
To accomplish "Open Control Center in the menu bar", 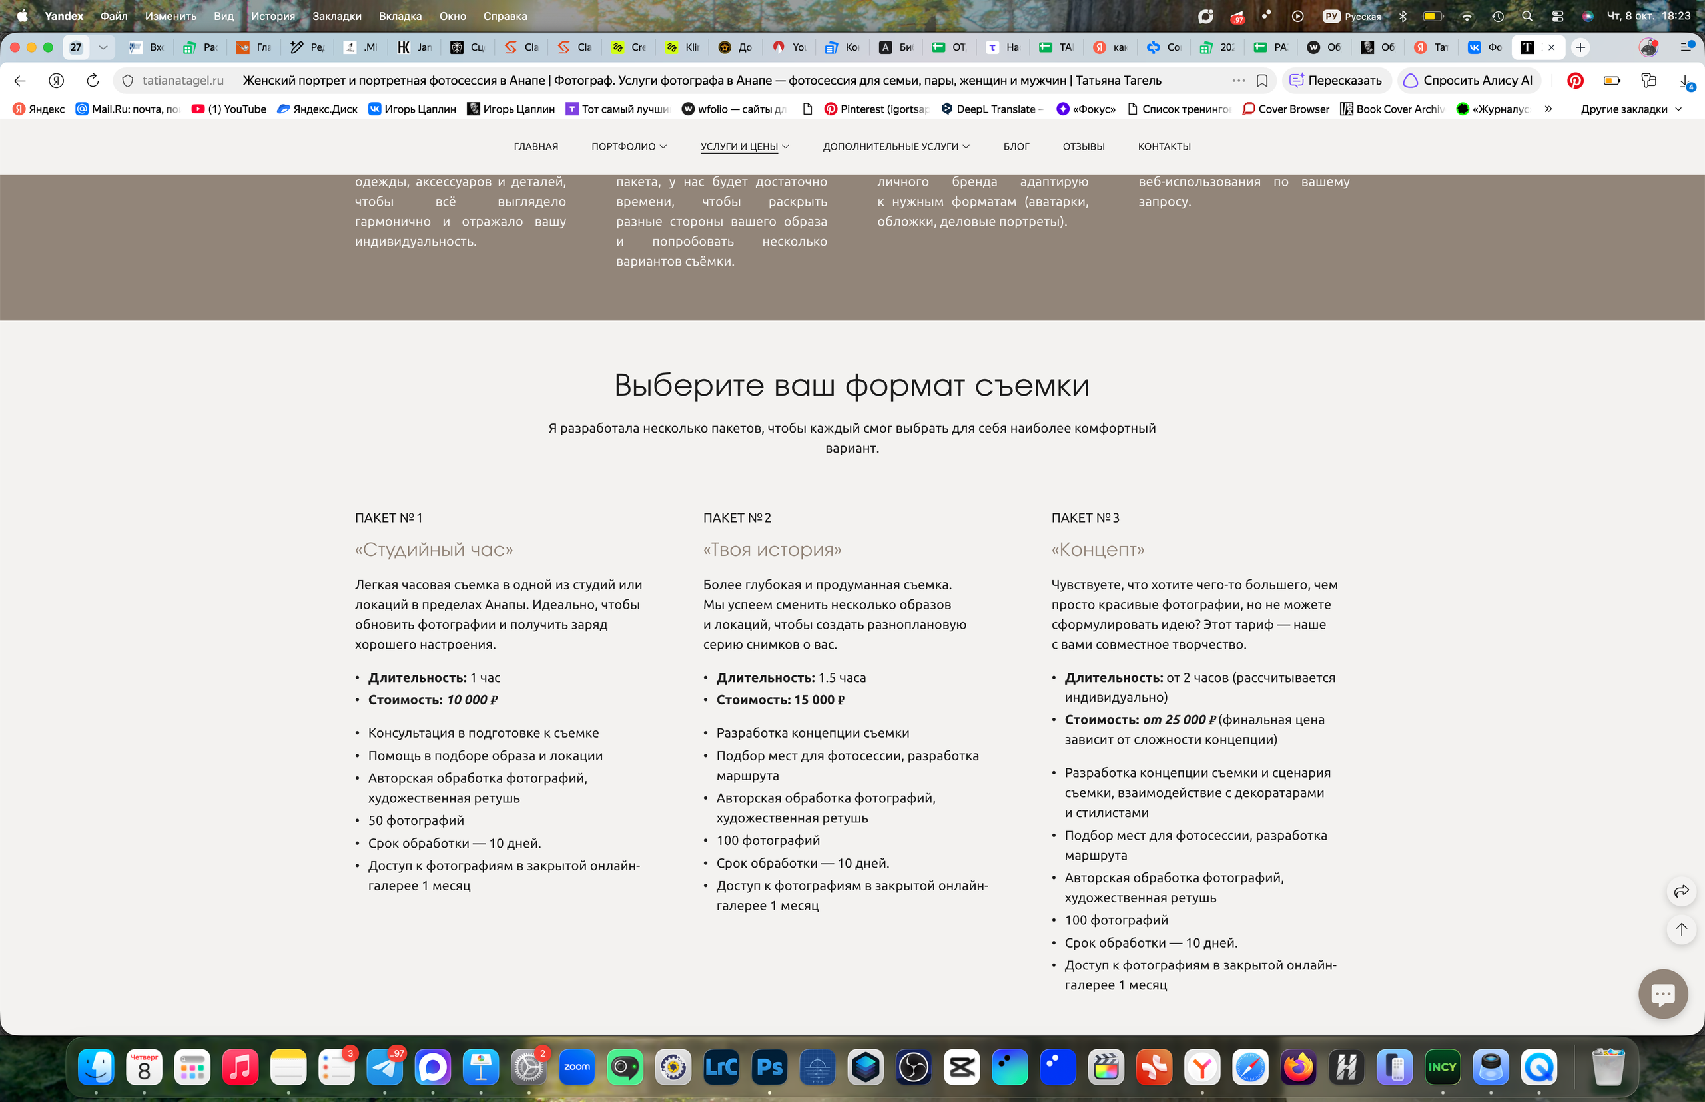I will click(1557, 16).
